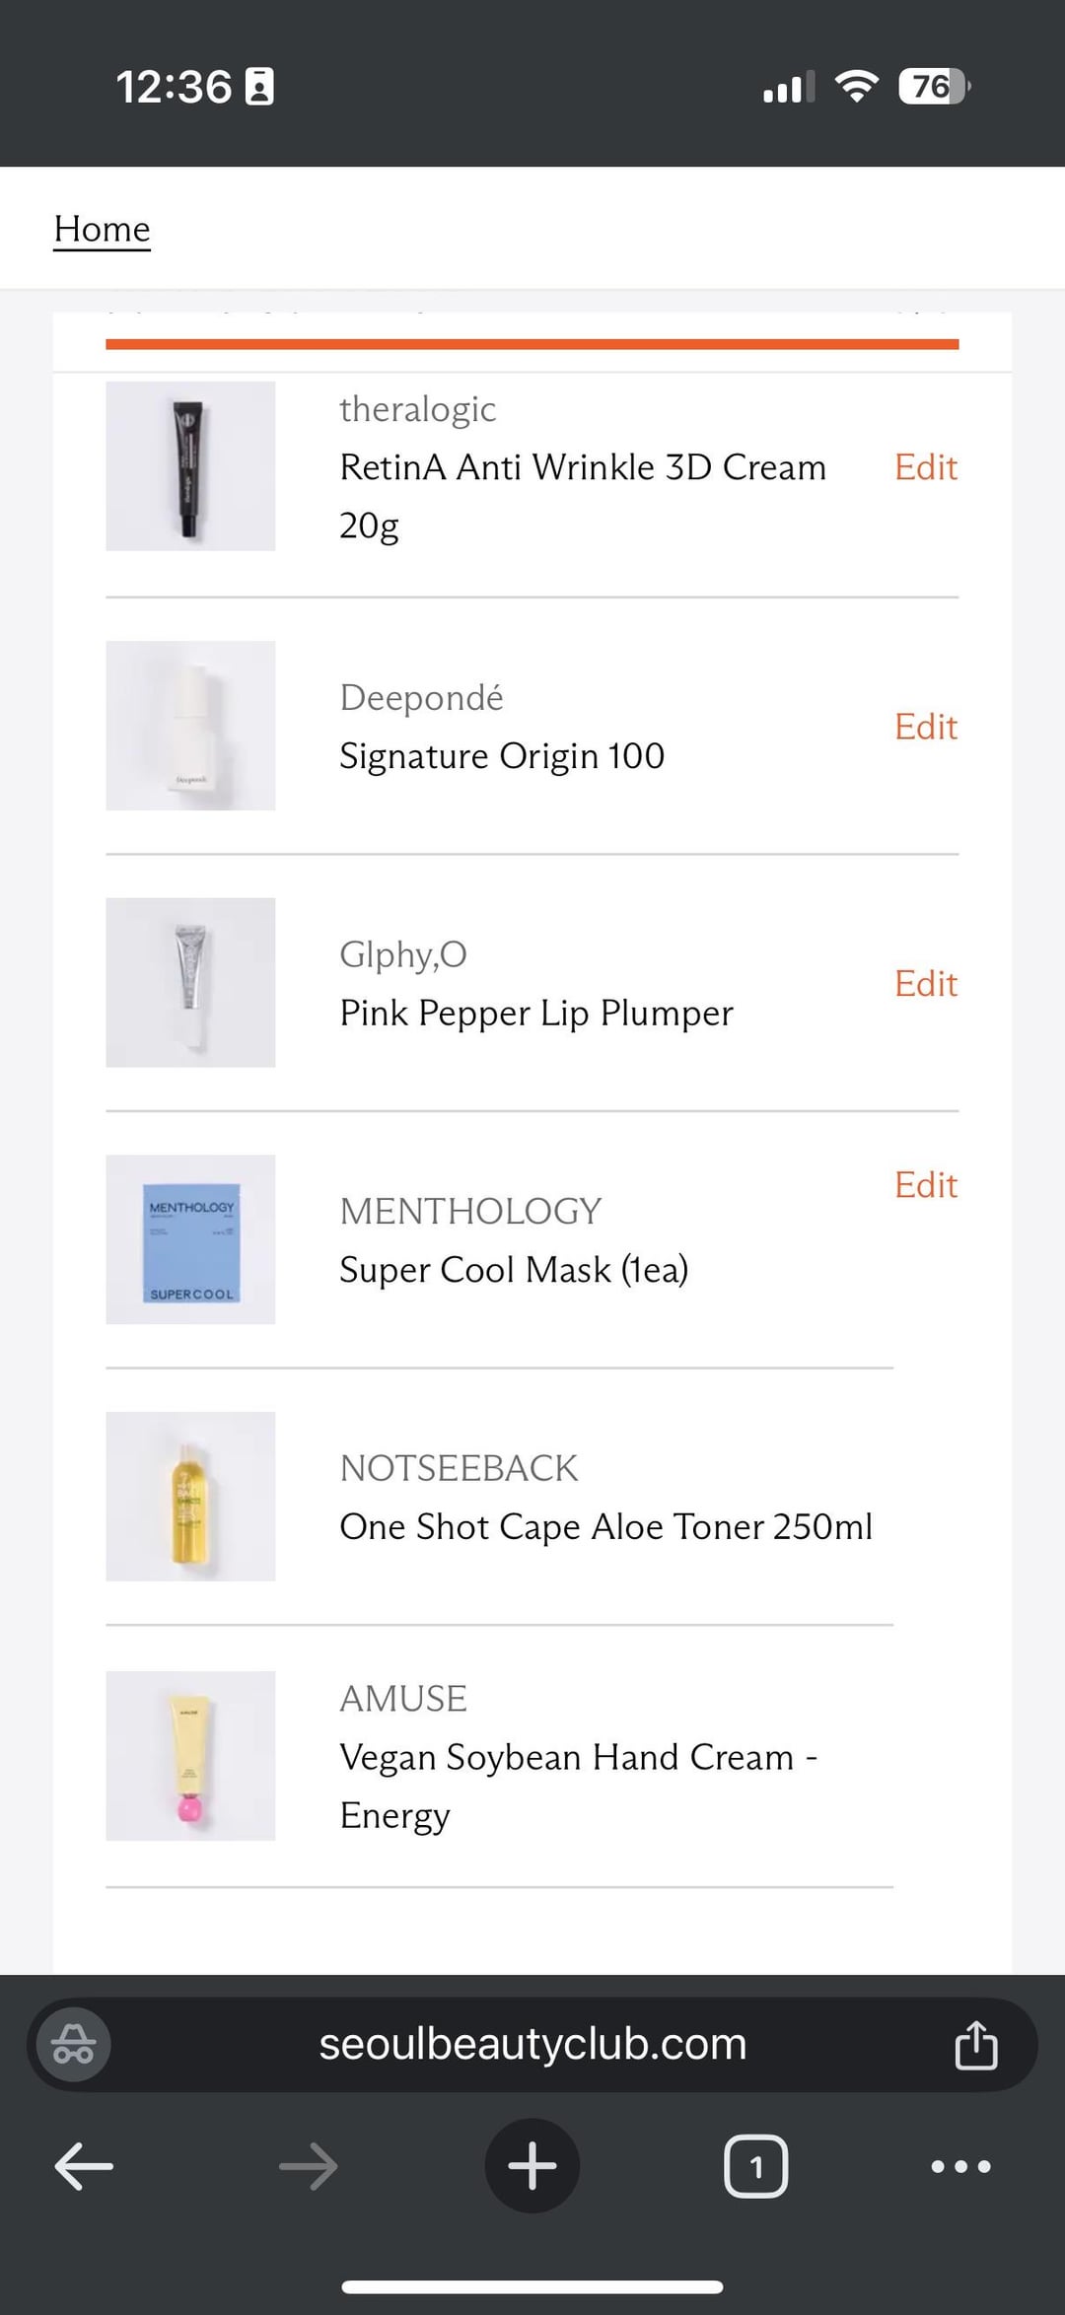Select the AMUSE Vegan Soybean Hand Cream title
The width and height of the screenshot is (1065, 2315).
[x=579, y=1786]
